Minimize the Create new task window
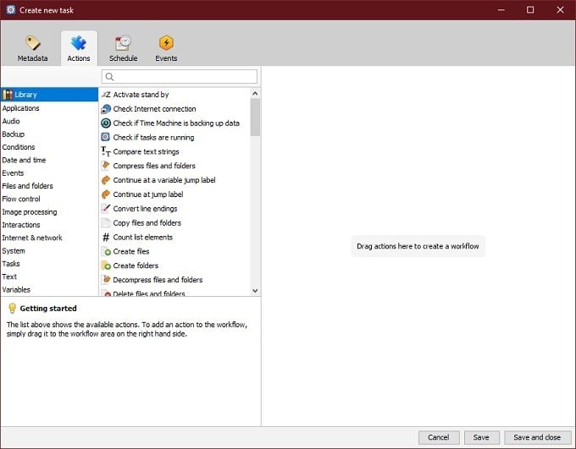Viewport: 576px width, 449px height. (x=501, y=10)
